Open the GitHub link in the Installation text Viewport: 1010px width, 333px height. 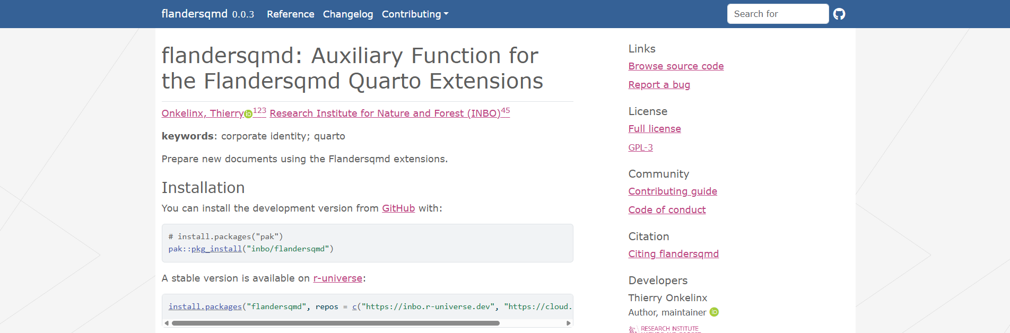(x=398, y=208)
